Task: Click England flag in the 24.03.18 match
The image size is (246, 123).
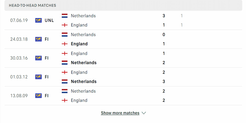Action: click(x=65, y=44)
